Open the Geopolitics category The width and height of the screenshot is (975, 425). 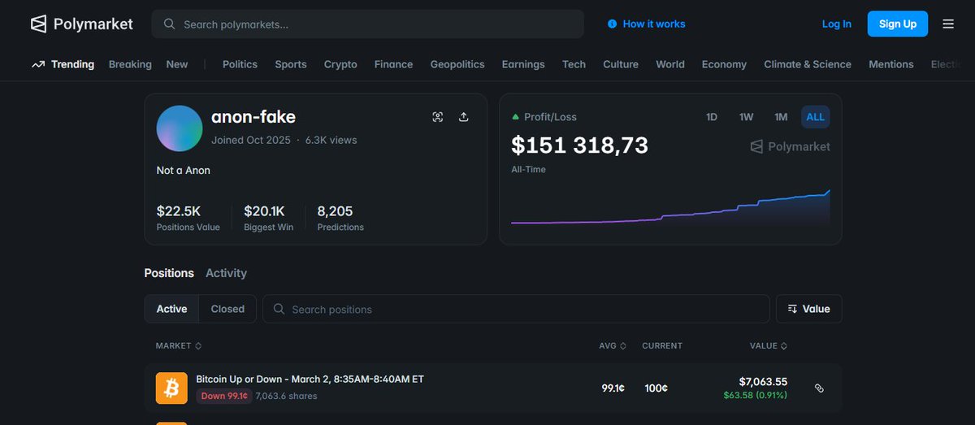[x=457, y=64]
